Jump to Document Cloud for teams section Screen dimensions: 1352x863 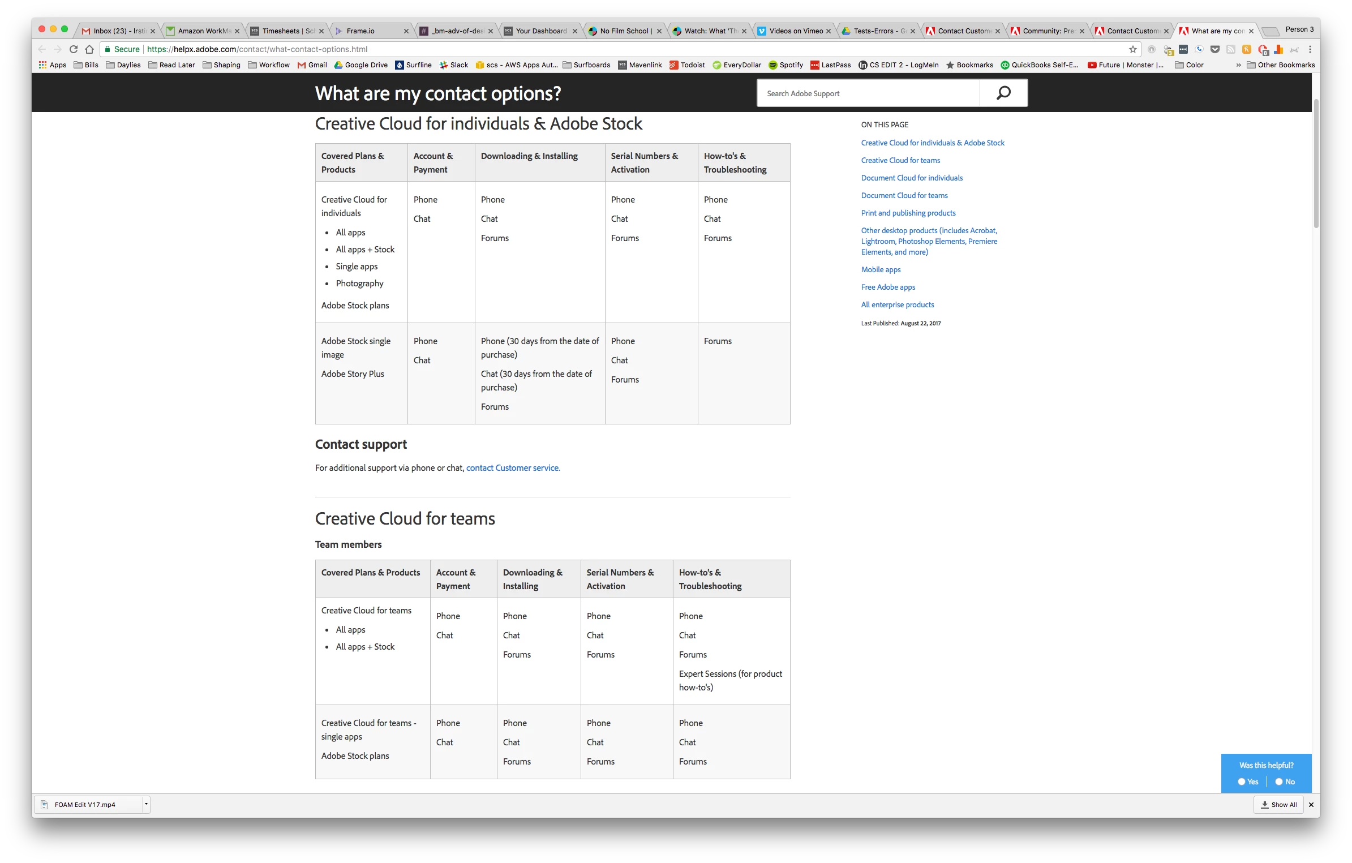point(904,195)
